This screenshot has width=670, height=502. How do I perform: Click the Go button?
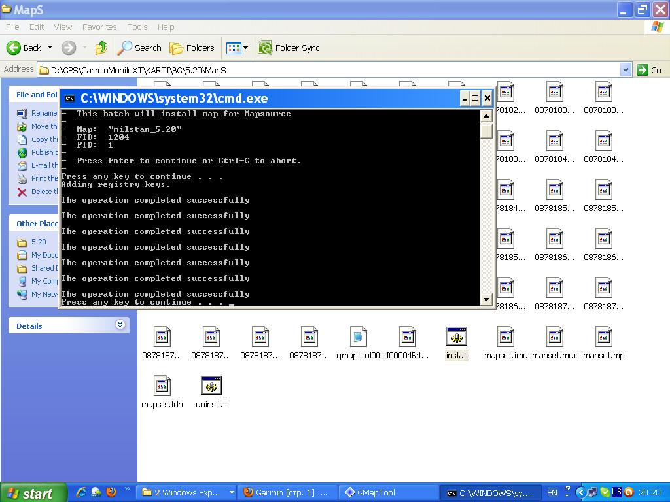[x=650, y=70]
